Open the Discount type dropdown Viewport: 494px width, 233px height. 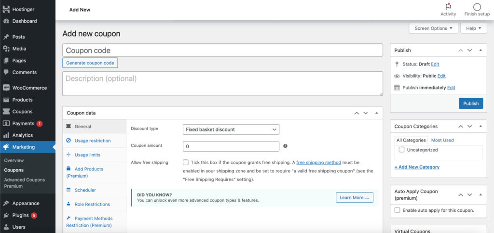(x=231, y=129)
